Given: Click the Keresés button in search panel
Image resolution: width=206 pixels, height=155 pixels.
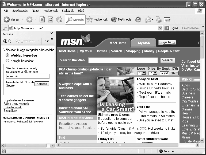Looking at the screenshot, I should point(42,84).
